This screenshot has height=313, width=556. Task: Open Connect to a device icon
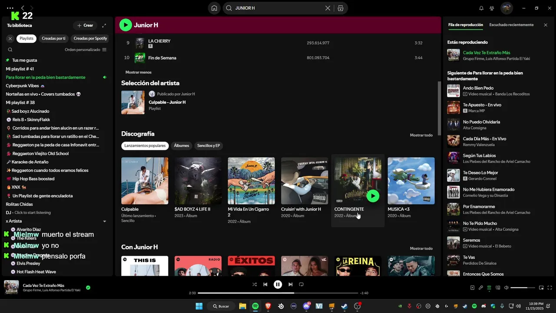click(497, 287)
